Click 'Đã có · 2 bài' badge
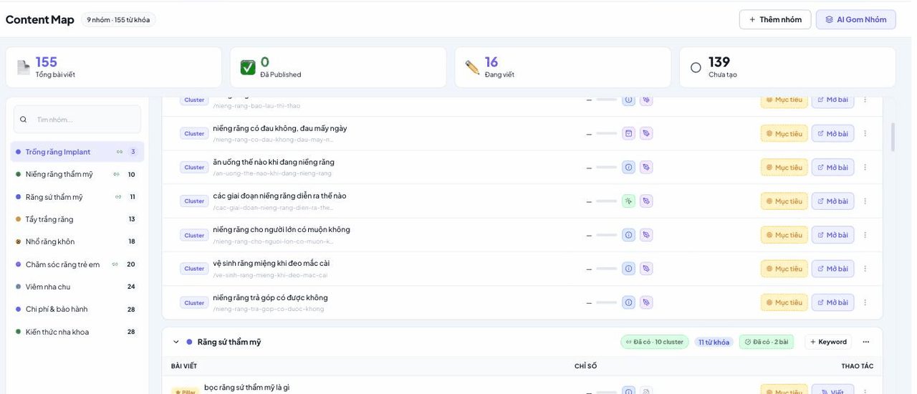917x394 pixels. [x=766, y=342]
